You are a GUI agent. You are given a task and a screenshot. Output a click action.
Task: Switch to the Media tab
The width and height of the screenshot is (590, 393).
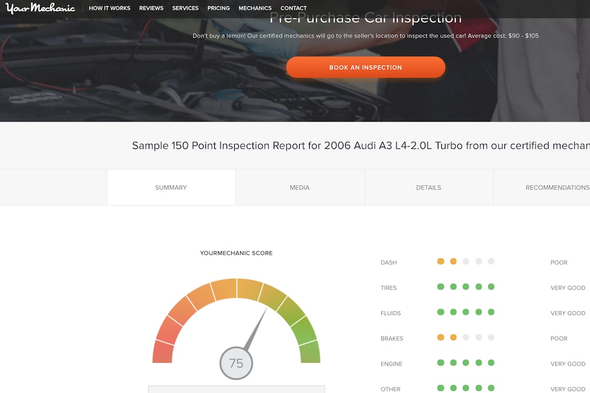(x=300, y=187)
